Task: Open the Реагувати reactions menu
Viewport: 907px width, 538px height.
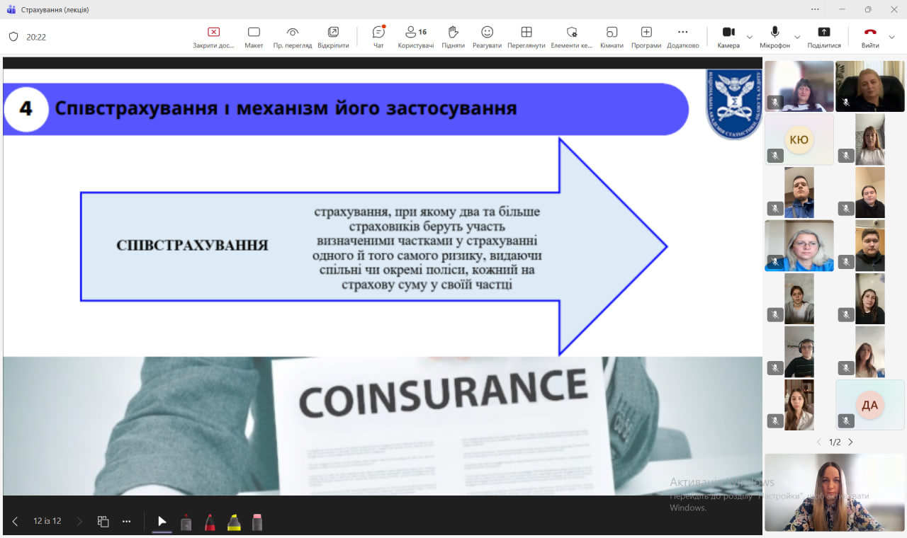Action: (487, 37)
